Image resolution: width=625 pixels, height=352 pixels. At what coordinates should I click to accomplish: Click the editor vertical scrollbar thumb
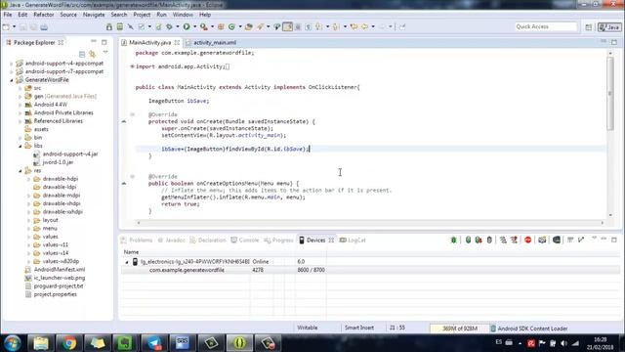pyautogui.click(x=609, y=93)
